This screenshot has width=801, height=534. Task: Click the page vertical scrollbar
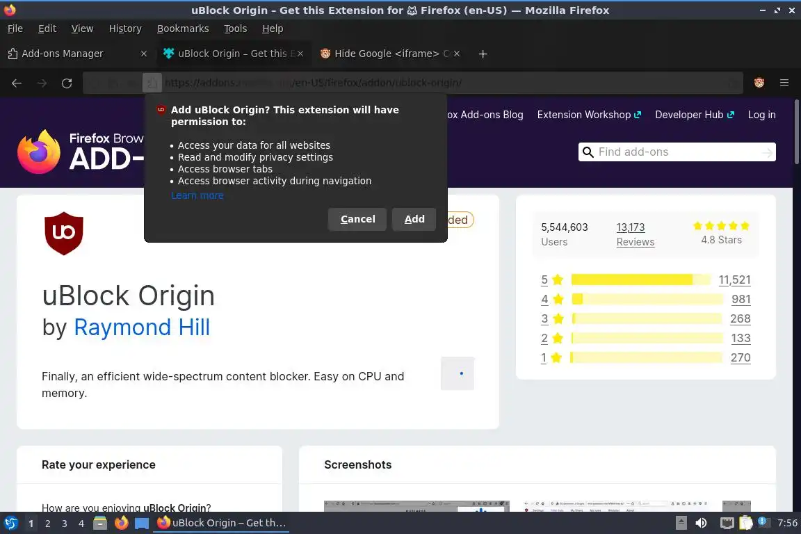click(796, 132)
